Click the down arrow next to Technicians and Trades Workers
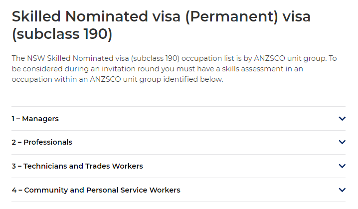Screen dimensions: 358x209 click(x=342, y=166)
